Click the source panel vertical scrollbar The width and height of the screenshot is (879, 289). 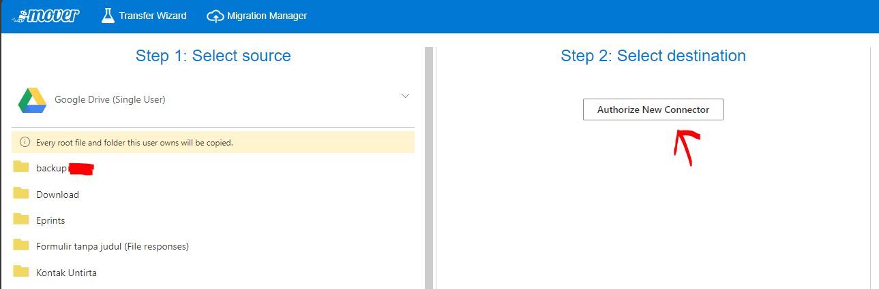tap(429, 170)
